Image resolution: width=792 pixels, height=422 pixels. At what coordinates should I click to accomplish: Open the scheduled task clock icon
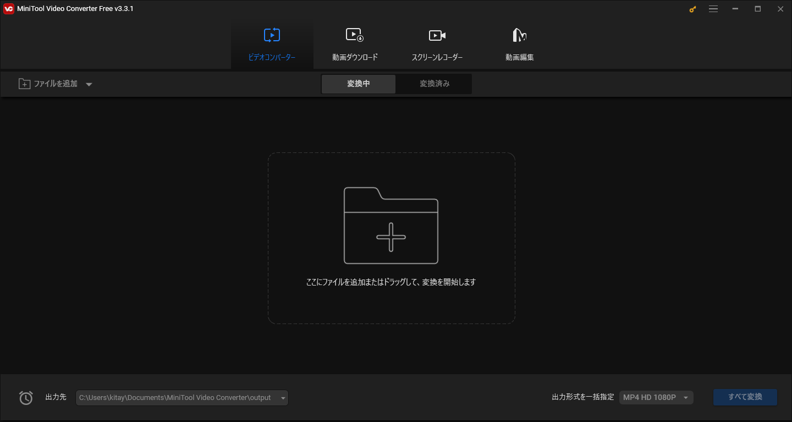pos(26,397)
